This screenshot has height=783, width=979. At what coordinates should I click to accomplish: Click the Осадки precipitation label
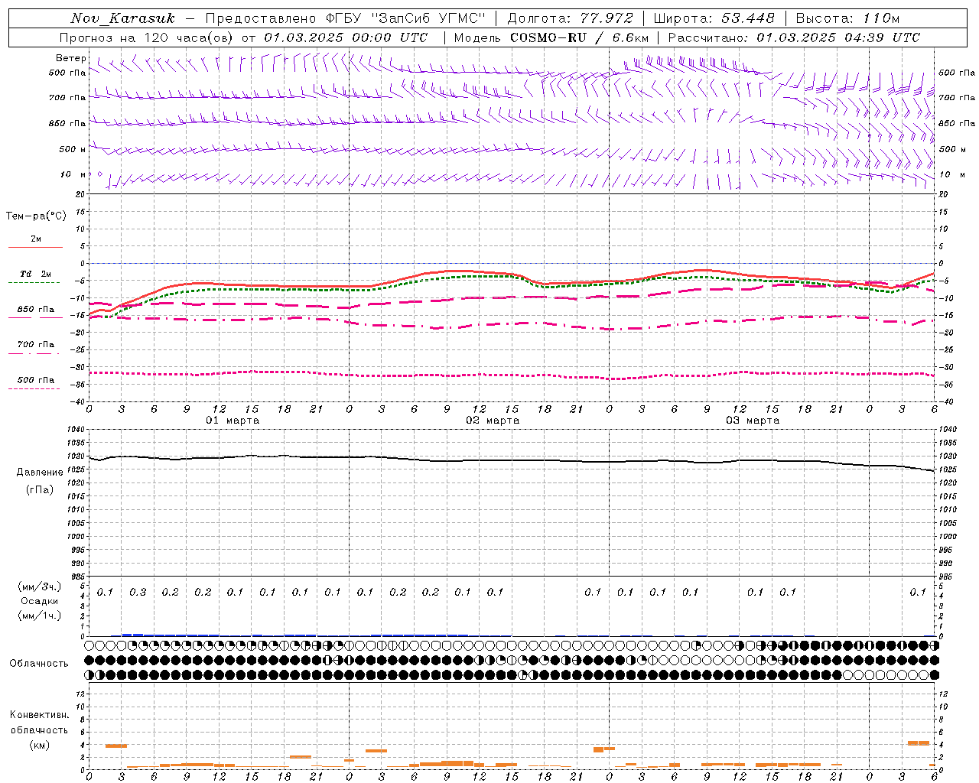click(40, 601)
